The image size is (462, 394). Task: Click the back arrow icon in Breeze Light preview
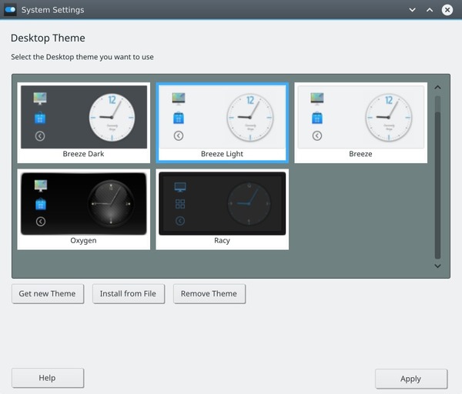(x=179, y=135)
